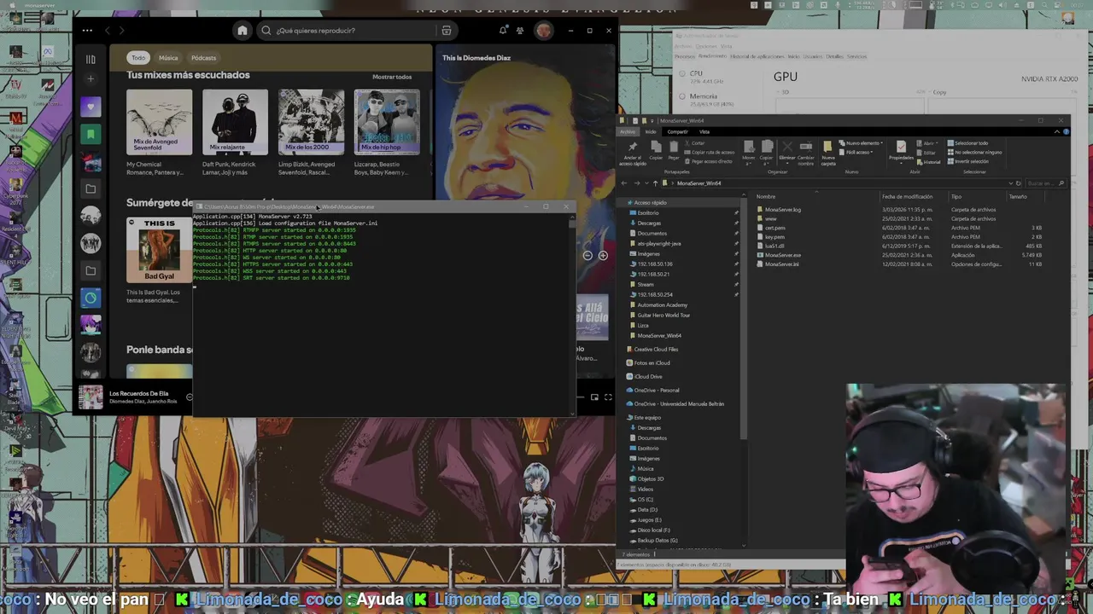This screenshot has height=614, width=1093.
Task: Select cert.pem file
Action: point(774,228)
